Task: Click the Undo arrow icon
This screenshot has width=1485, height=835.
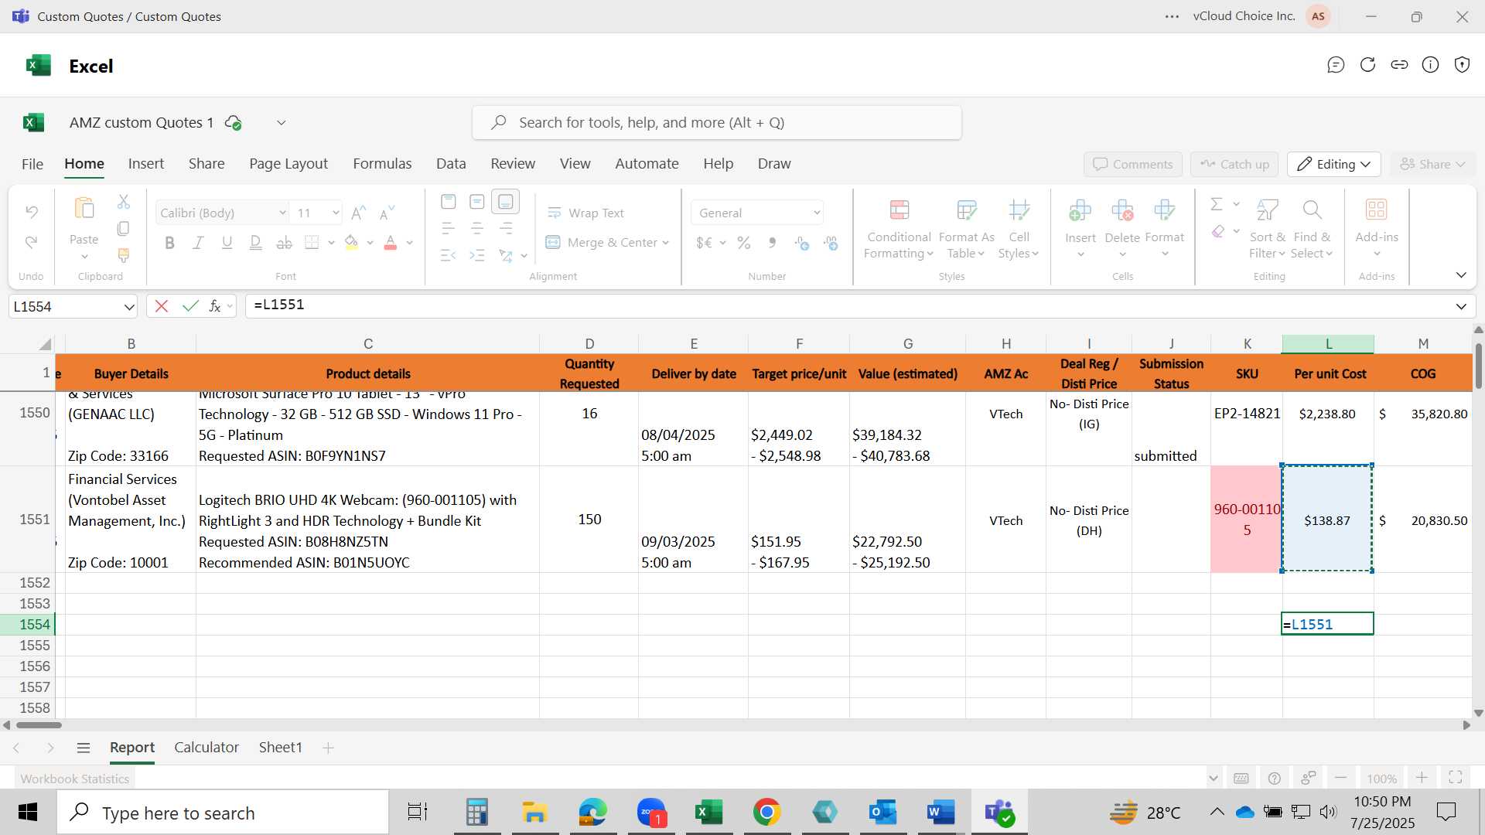Action: (x=32, y=211)
